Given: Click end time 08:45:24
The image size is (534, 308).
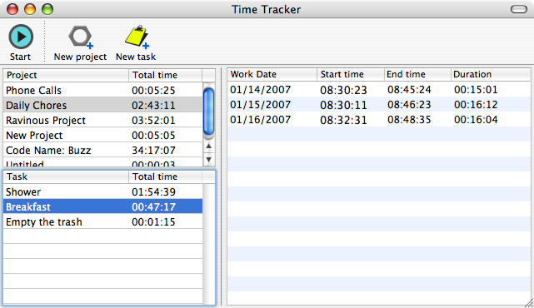Looking at the screenshot, I should tap(409, 90).
